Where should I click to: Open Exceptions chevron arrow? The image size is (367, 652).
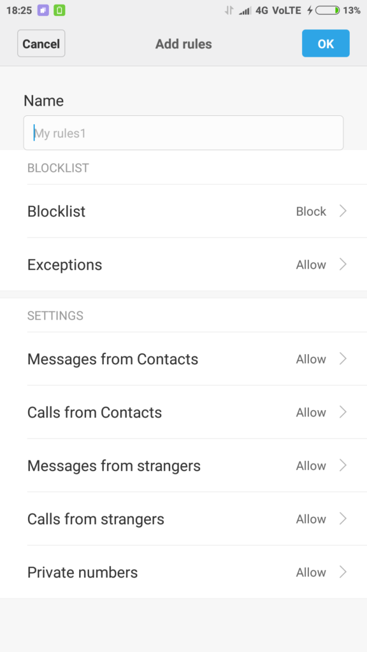[x=343, y=264]
